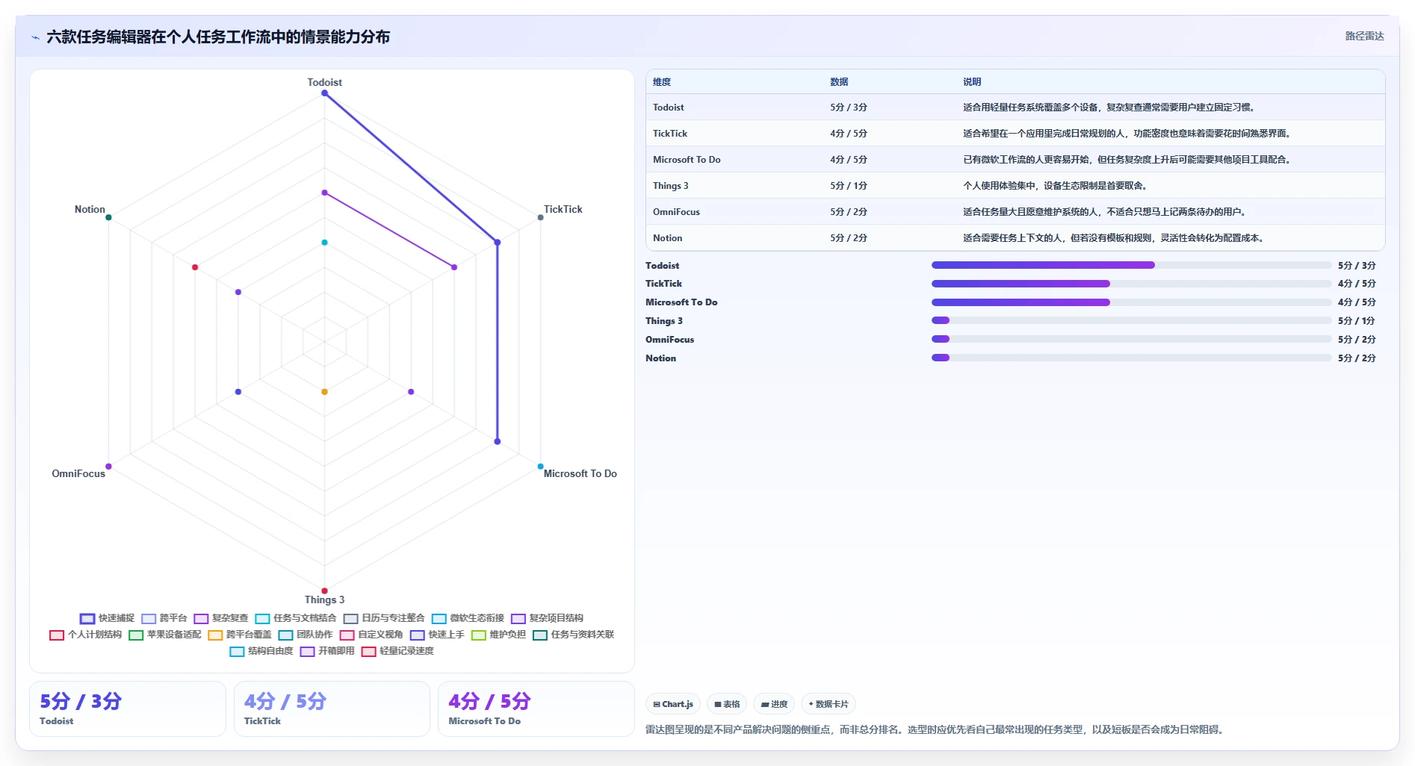Select the Microsoft To Do table row name
Viewport: 1415px width, 766px height.
point(687,160)
